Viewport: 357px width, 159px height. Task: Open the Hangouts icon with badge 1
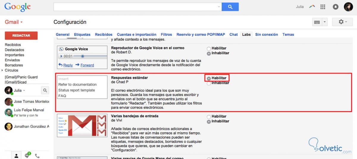click(x=27, y=155)
